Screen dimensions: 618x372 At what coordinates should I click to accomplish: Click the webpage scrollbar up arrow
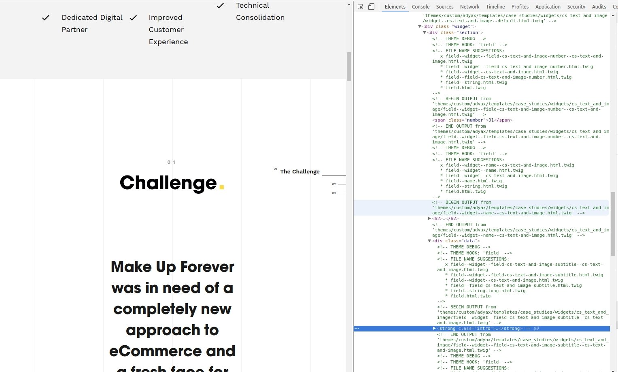tap(349, 4)
